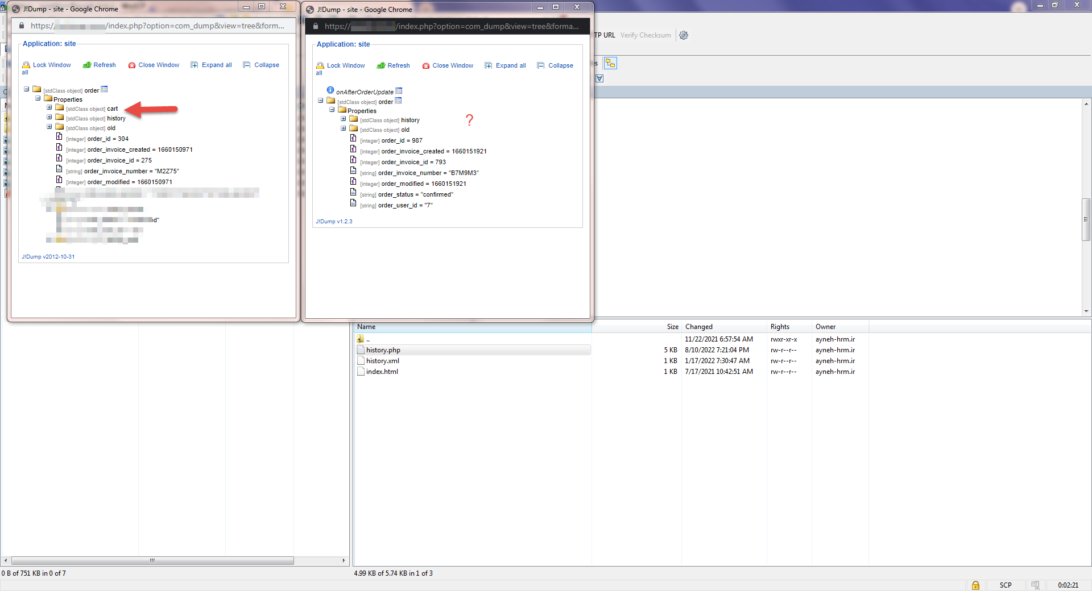This screenshot has height=591, width=1092.
Task: Select history.xml in the file list
Action: point(382,361)
